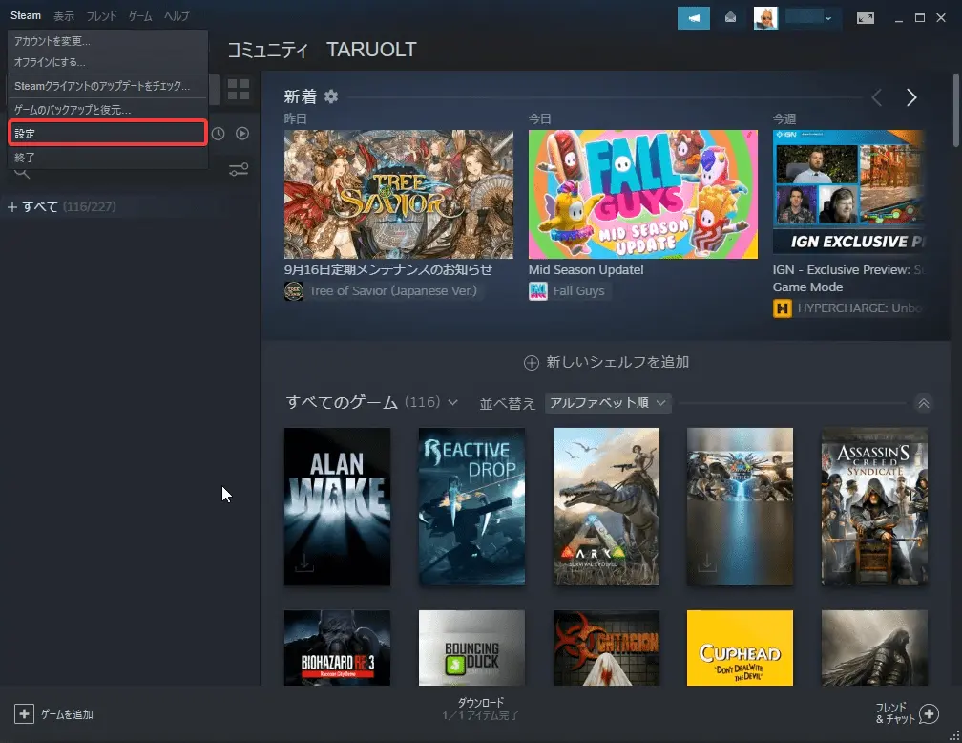Open the Reactive Drop game cover
This screenshot has height=743, width=962.
471,506
